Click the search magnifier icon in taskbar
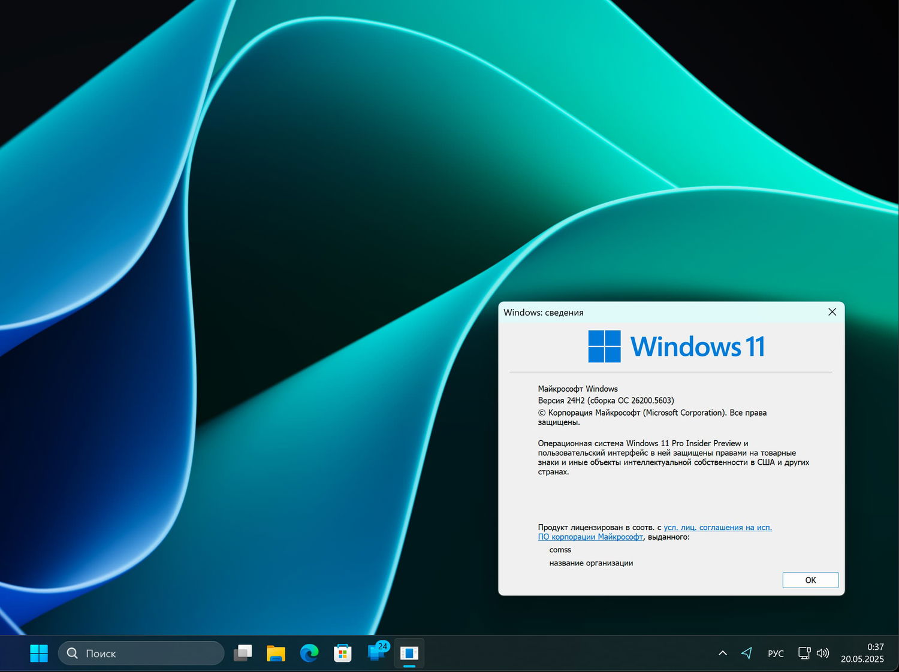Screen dimensions: 899x672 (72, 653)
